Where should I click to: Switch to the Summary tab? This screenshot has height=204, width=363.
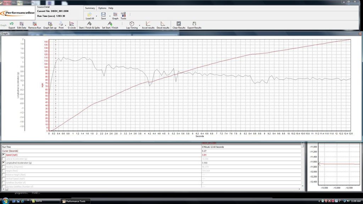click(90, 8)
